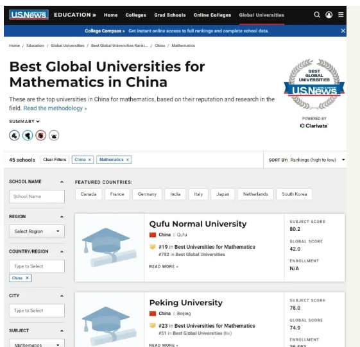Click the School Name input field

[37, 196]
